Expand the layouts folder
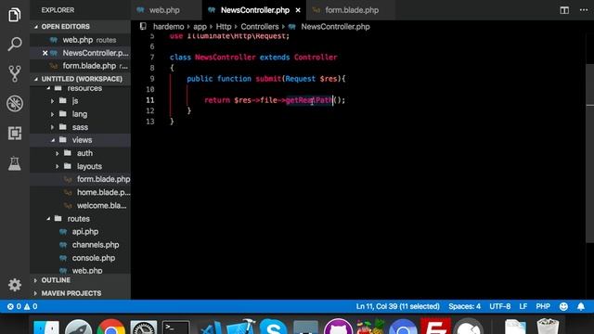594x334 pixels. point(89,166)
